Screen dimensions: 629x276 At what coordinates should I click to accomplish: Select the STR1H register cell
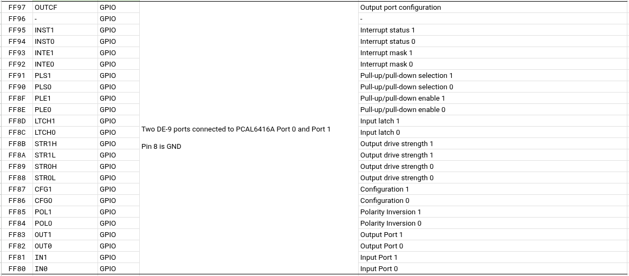(x=46, y=144)
